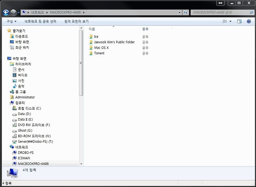The image size is (256, 187).
Task: Select the 음악 library
Action: pos(21,86)
